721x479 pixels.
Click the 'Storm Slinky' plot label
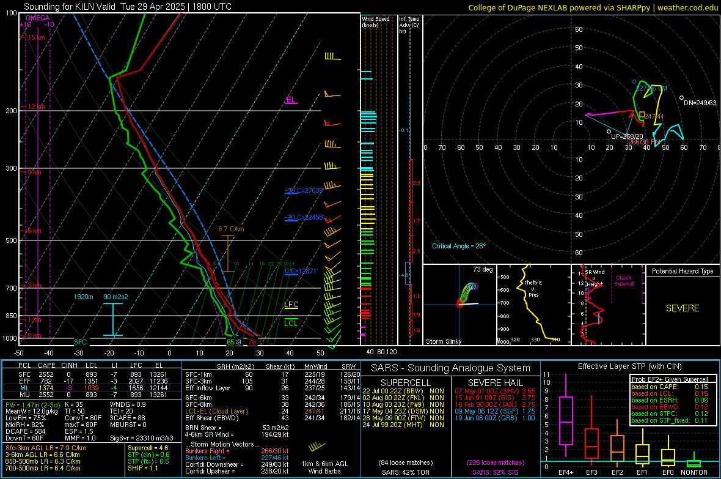point(443,341)
